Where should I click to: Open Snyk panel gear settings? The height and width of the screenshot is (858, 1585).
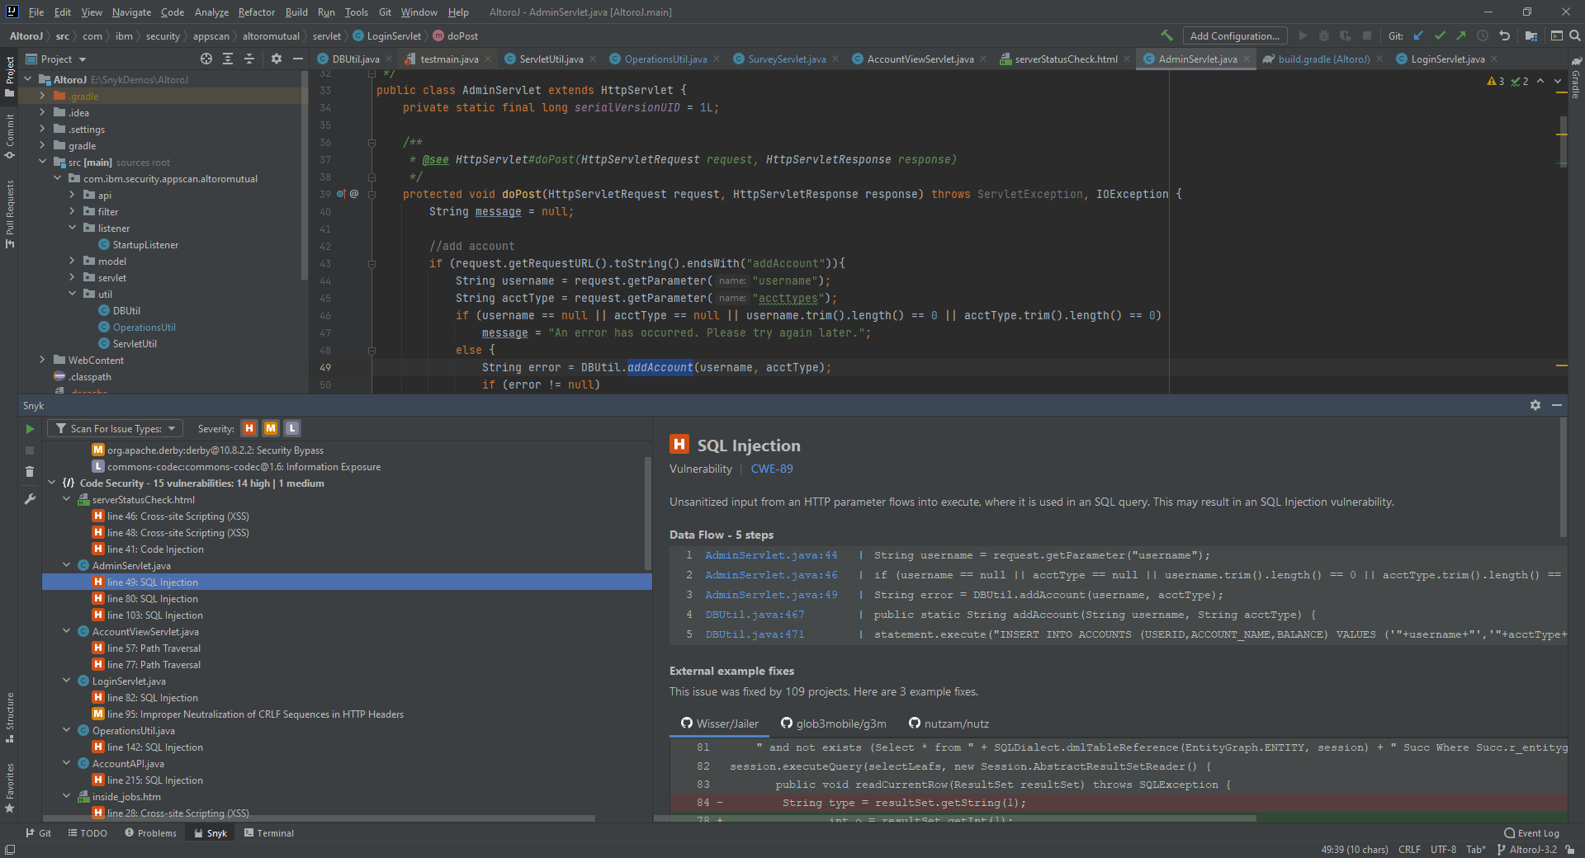pos(1535,405)
